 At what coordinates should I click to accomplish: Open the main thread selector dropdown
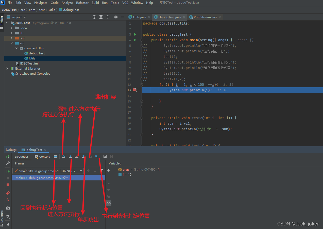(48, 171)
